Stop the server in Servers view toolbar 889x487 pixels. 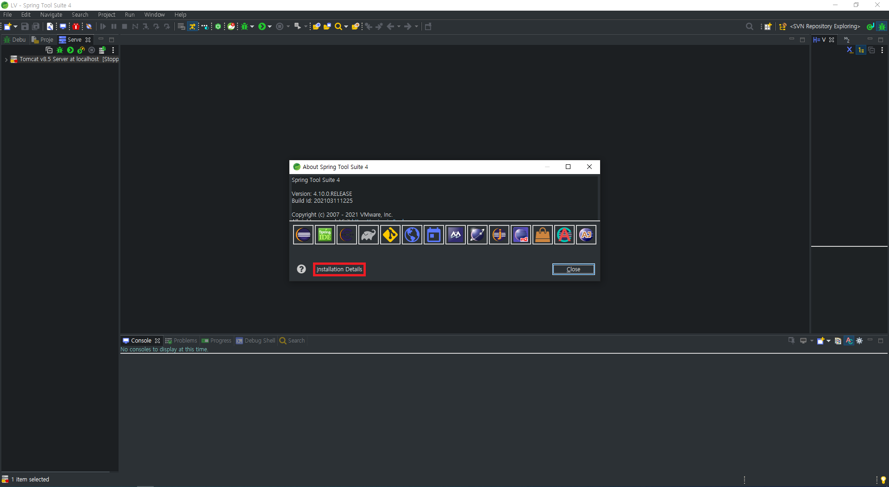(92, 50)
